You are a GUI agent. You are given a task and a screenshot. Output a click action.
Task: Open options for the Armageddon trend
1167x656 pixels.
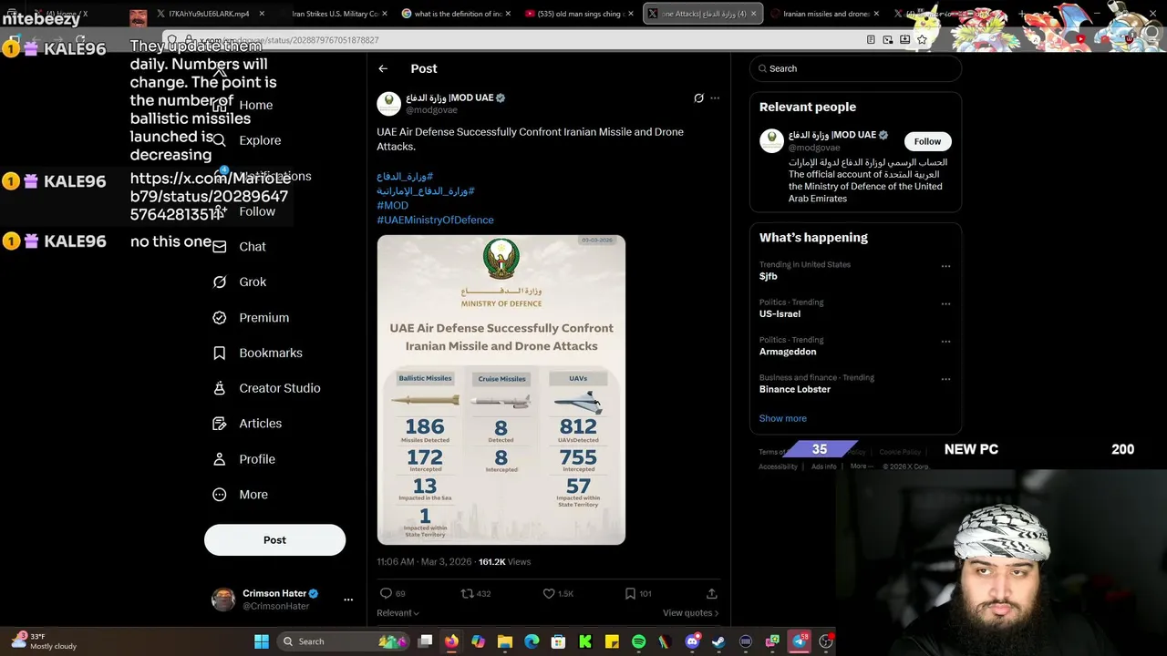click(x=945, y=342)
